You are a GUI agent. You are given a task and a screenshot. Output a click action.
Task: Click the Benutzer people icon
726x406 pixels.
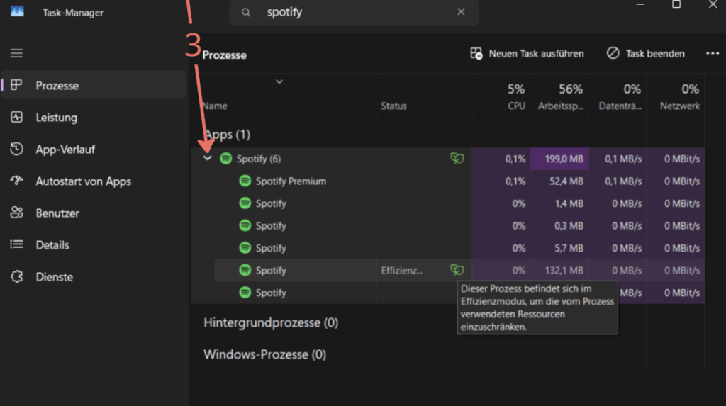point(17,213)
